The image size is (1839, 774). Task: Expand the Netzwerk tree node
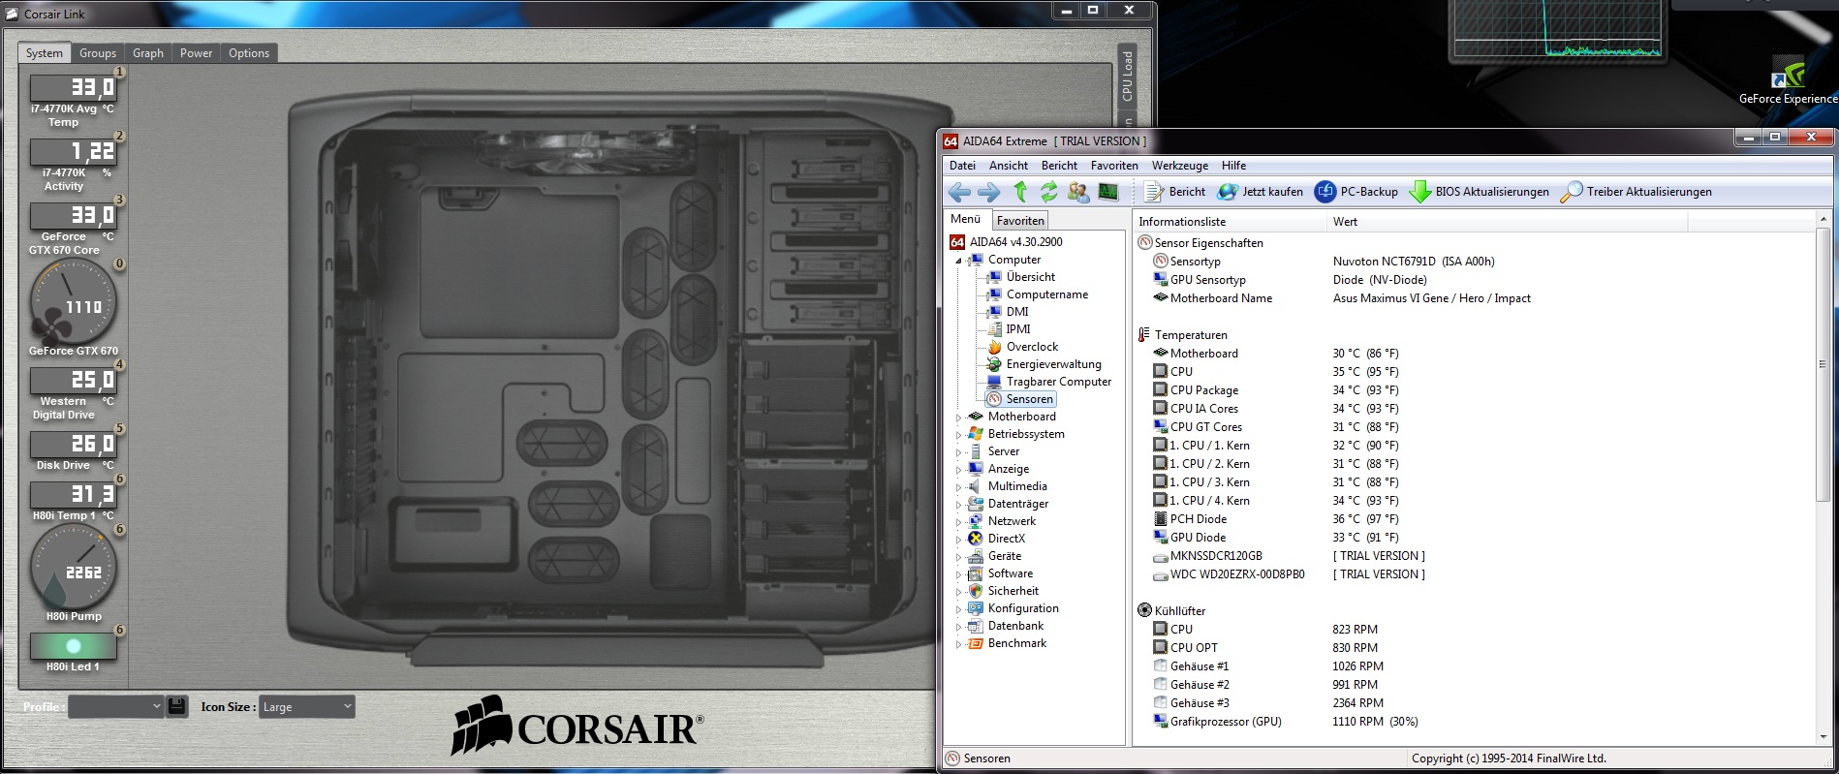tap(958, 522)
